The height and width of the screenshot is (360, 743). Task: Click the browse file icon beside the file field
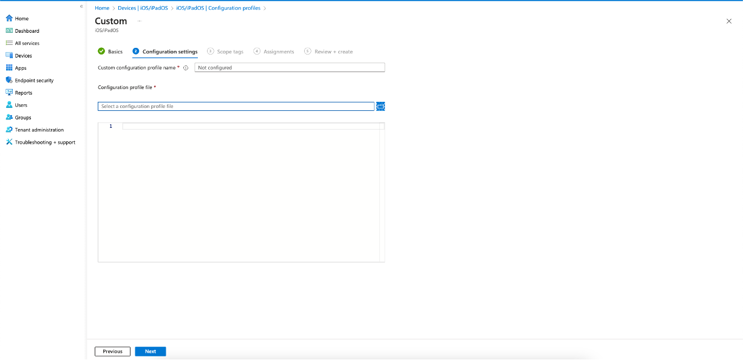(381, 106)
